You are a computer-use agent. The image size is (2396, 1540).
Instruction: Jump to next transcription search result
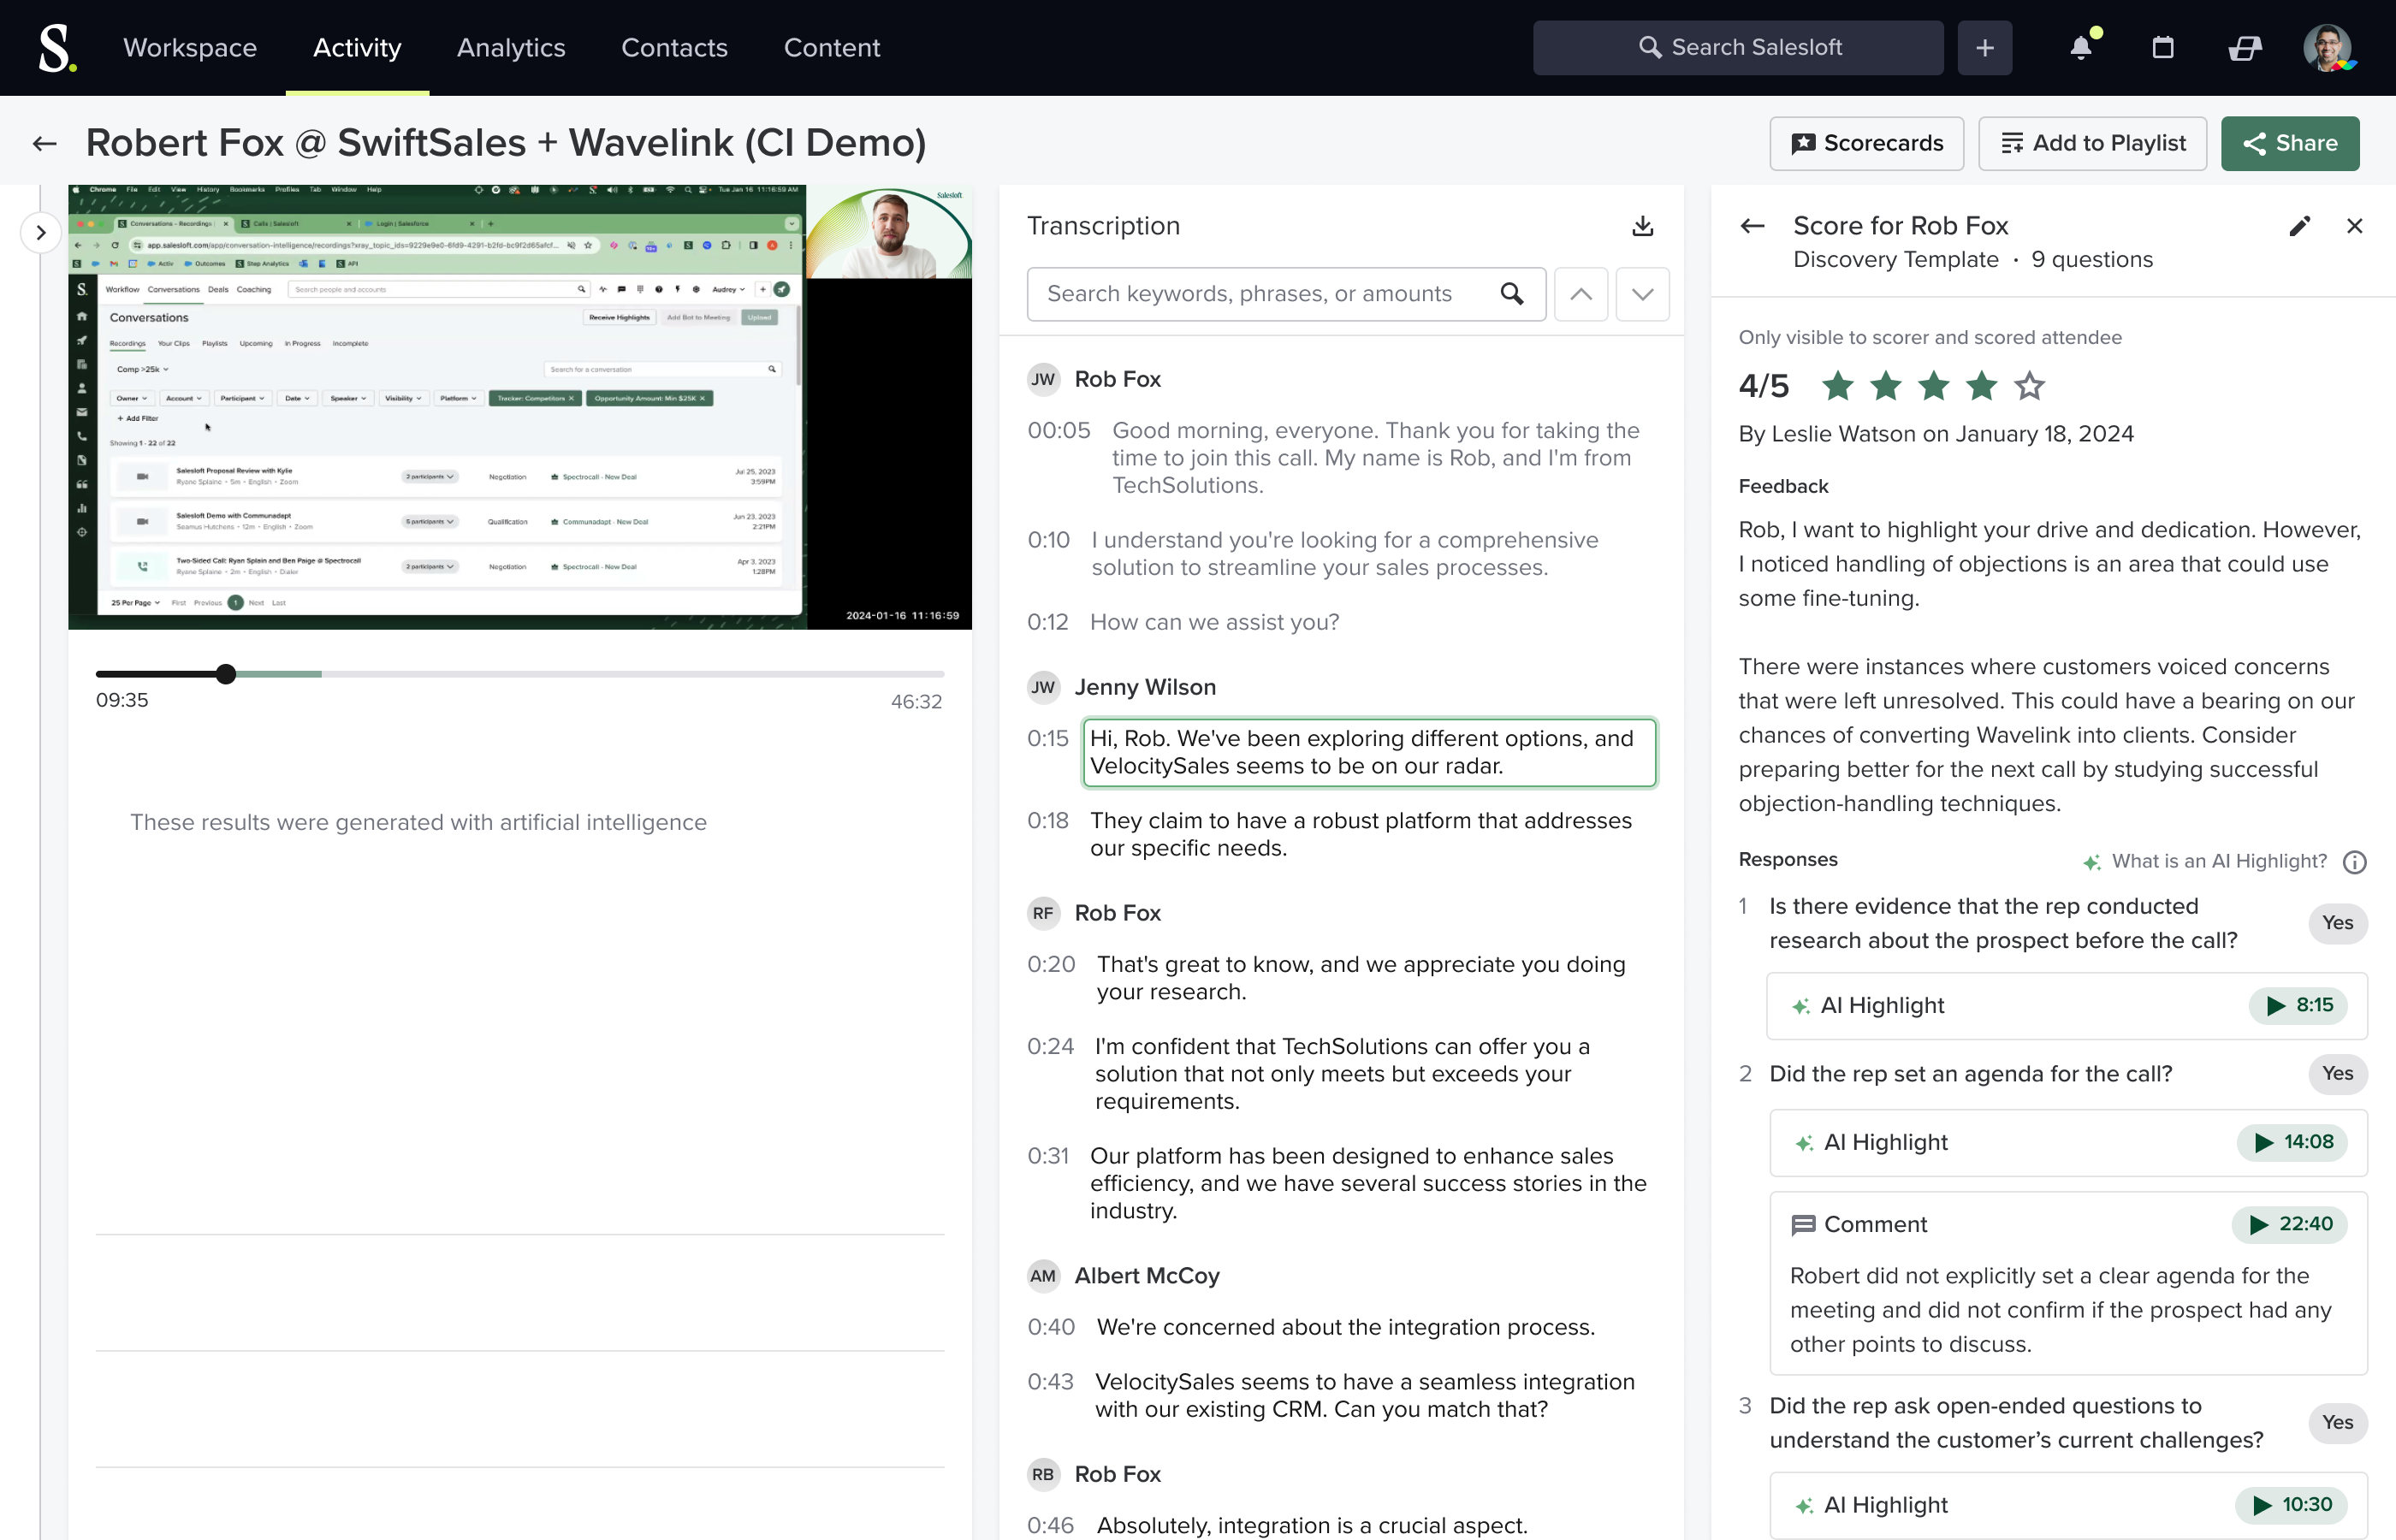[1641, 294]
